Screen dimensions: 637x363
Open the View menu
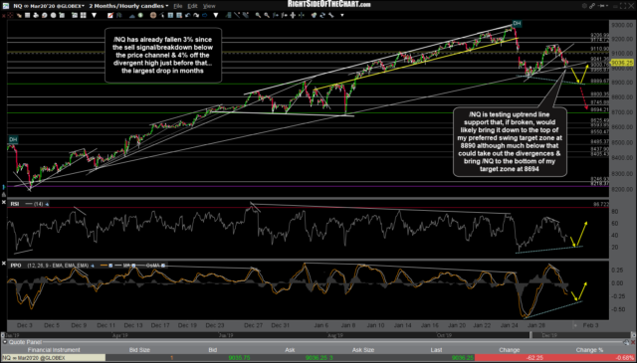click(x=209, y=6)
